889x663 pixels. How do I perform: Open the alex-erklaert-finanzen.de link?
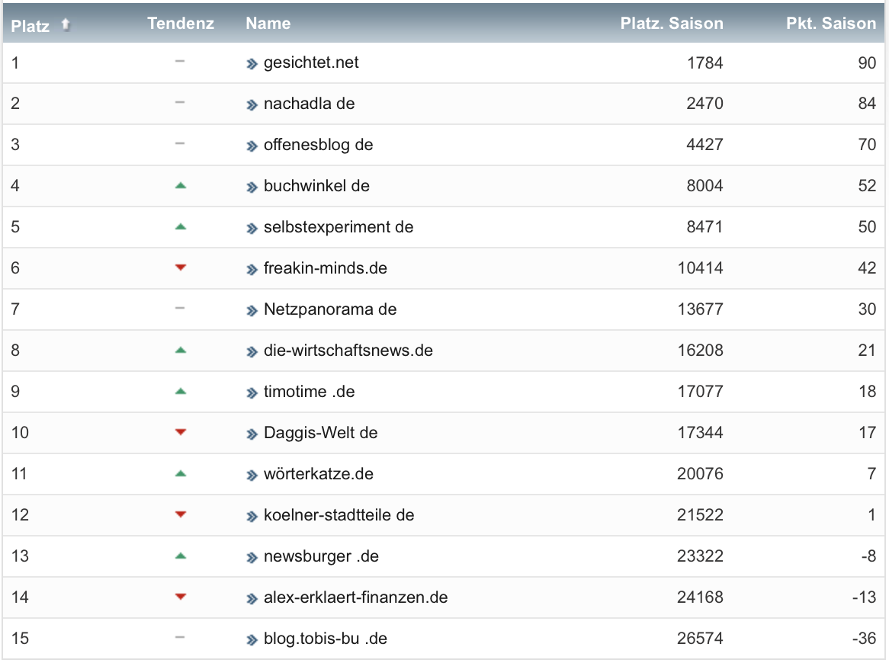point(356,597)
